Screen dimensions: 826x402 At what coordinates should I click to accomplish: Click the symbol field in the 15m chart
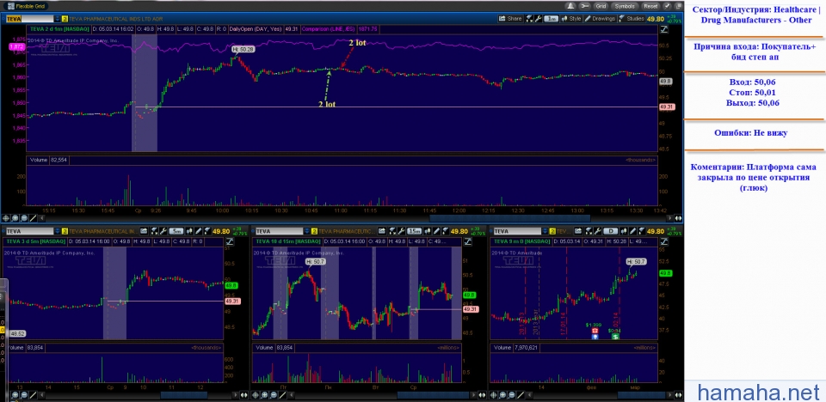coord(279,231)
